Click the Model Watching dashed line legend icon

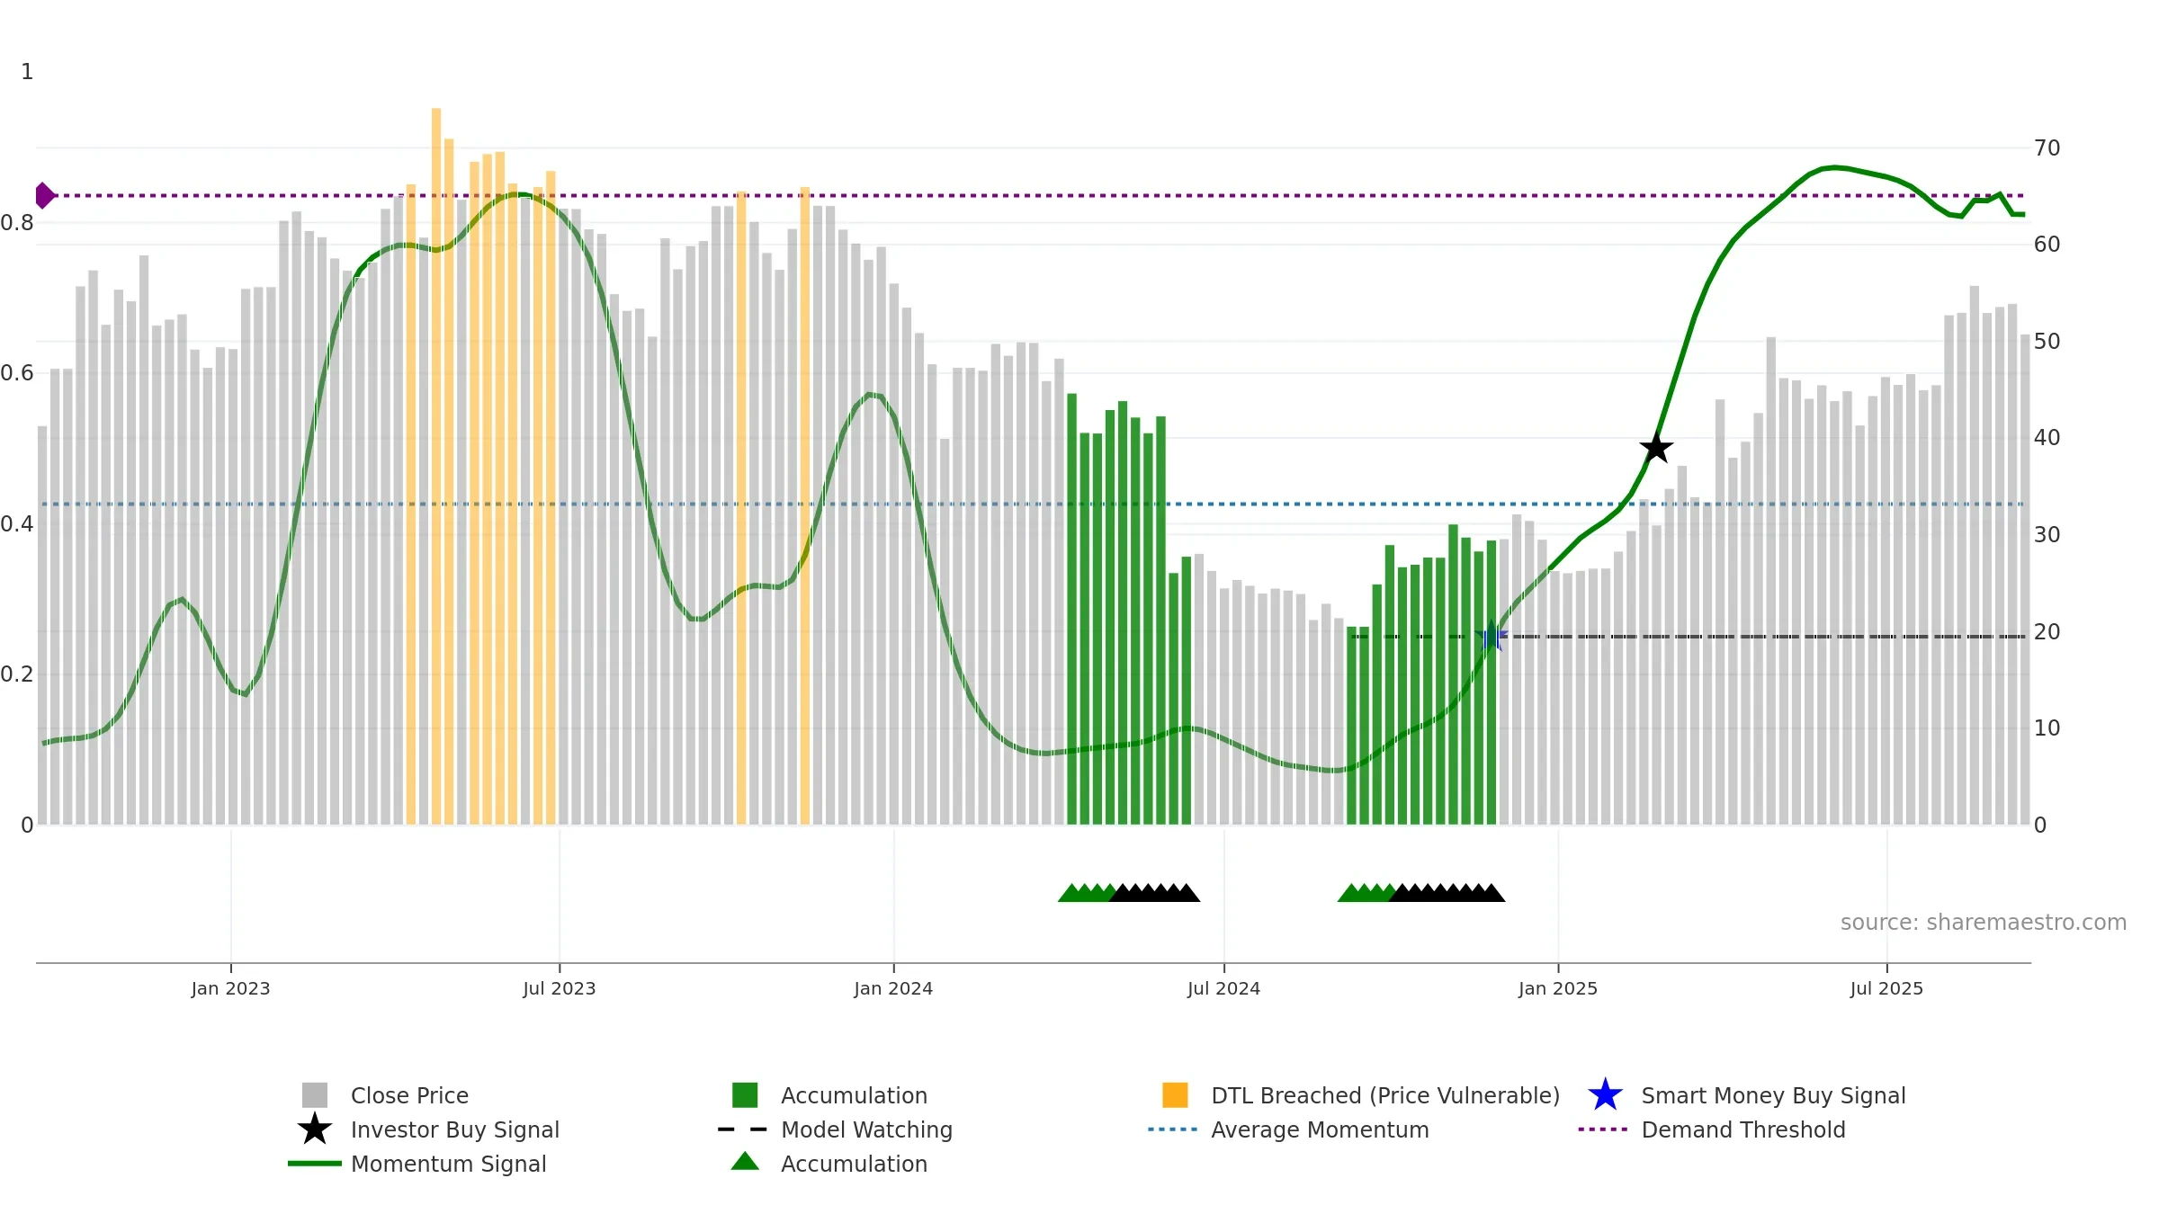point(743,1129)
